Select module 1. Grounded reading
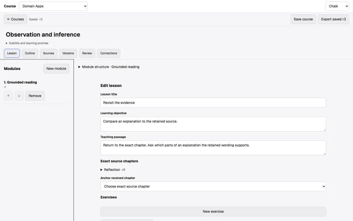The height and width of the screenshot is (221, 353). pyautogui.click(x=21, y=82)
